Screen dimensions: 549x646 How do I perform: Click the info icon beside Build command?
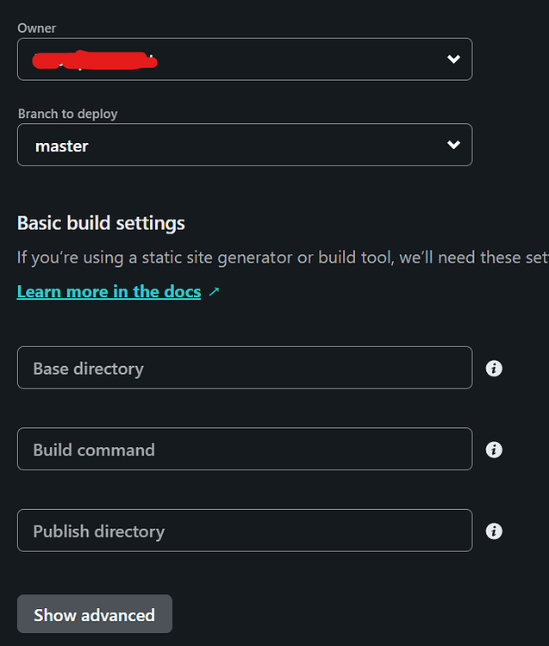point(494,450)
